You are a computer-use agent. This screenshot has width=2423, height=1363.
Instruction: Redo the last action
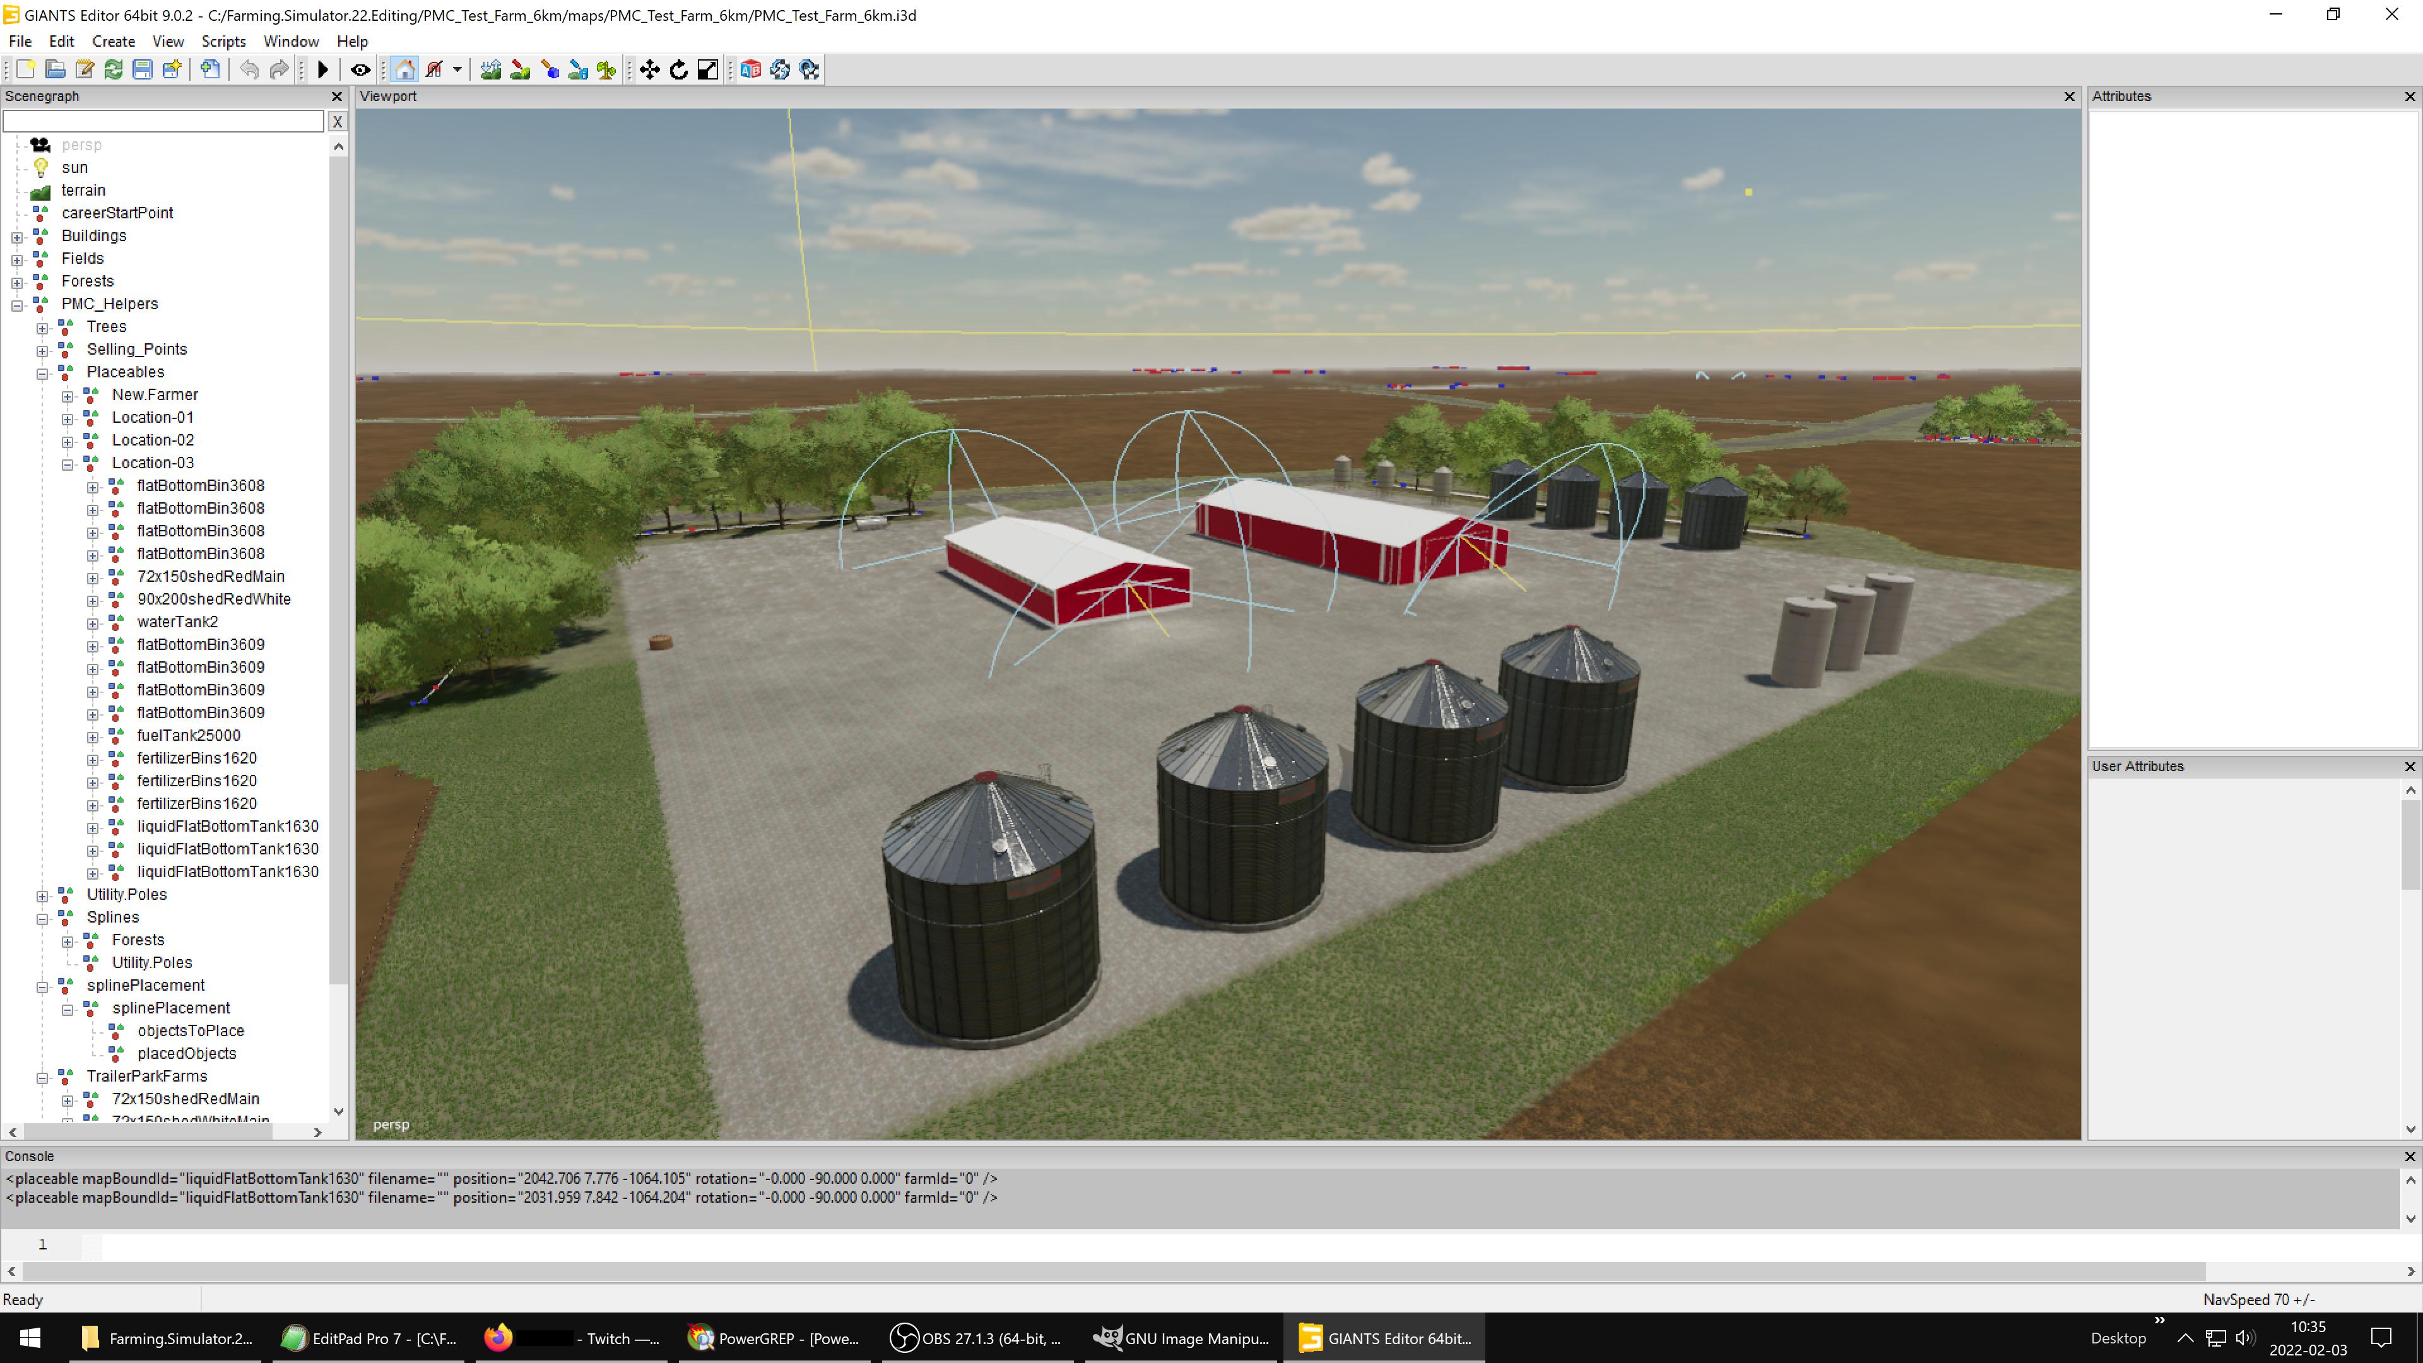click(x=280, y=69)
